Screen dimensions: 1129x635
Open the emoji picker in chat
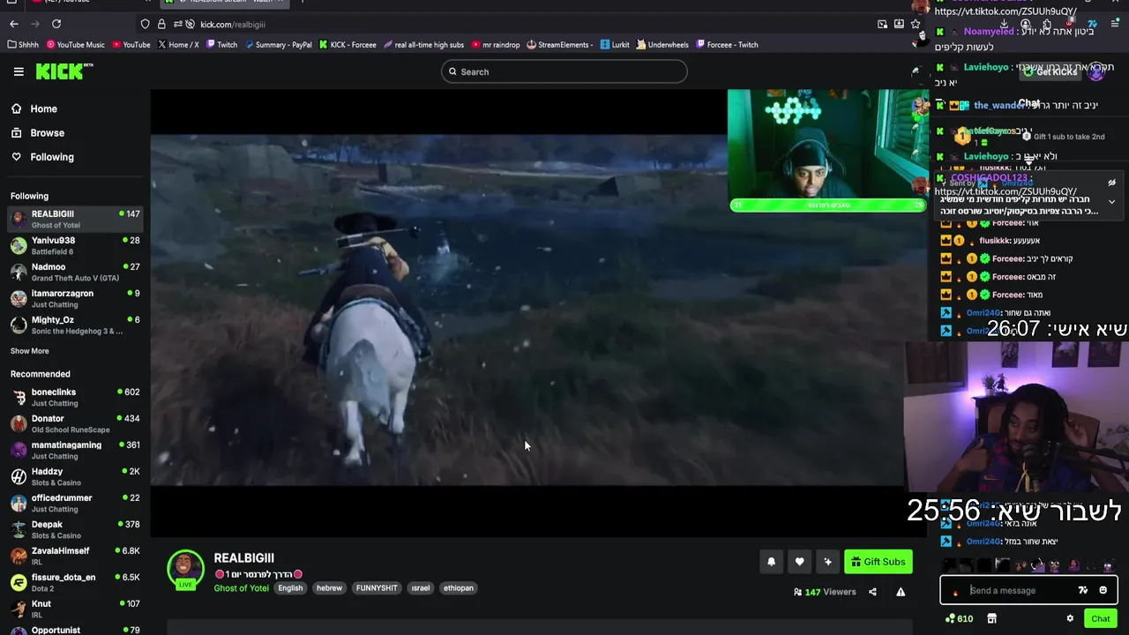(x=1103, y=590)
